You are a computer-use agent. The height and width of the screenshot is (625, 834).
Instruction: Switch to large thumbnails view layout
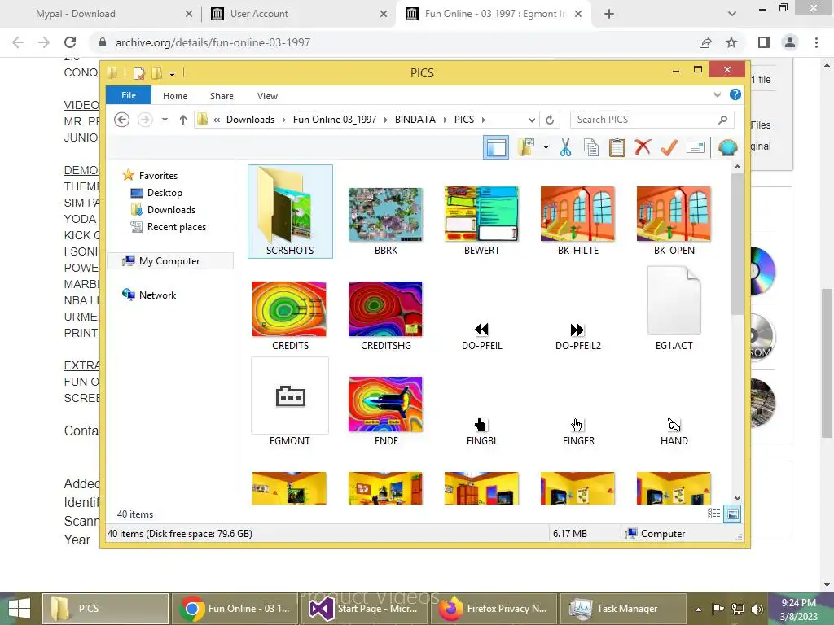click(x=732, y=514)
